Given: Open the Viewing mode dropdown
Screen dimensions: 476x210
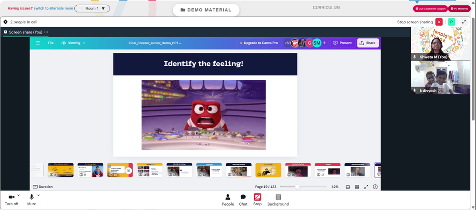Looking at the screenshot, I should point(73,43).
